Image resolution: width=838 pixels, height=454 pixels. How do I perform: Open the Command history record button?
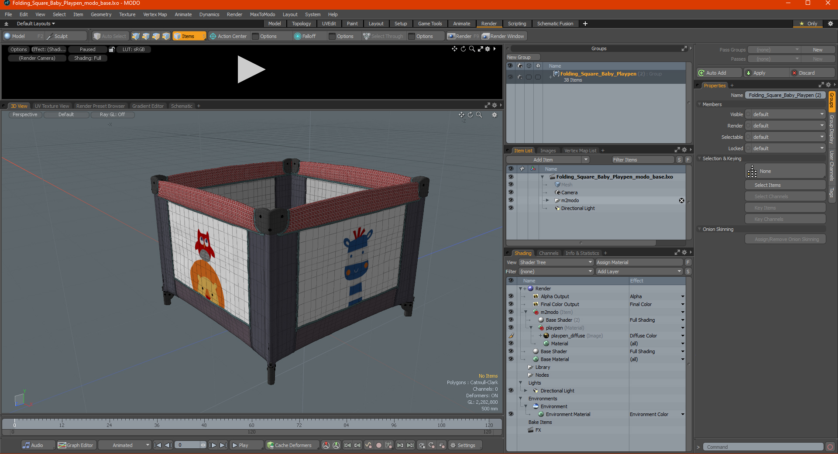(x=830, y=447)
